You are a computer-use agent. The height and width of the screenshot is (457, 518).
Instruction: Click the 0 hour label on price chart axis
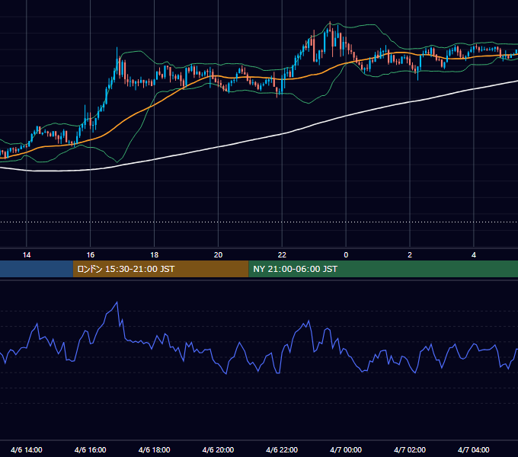(346, 255)
